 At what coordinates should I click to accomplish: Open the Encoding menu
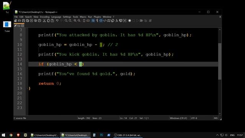point(45,17)
